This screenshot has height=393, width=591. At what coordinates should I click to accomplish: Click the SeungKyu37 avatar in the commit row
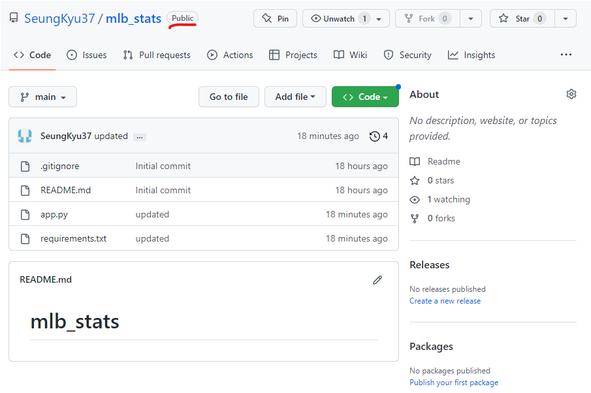[25, 136]
